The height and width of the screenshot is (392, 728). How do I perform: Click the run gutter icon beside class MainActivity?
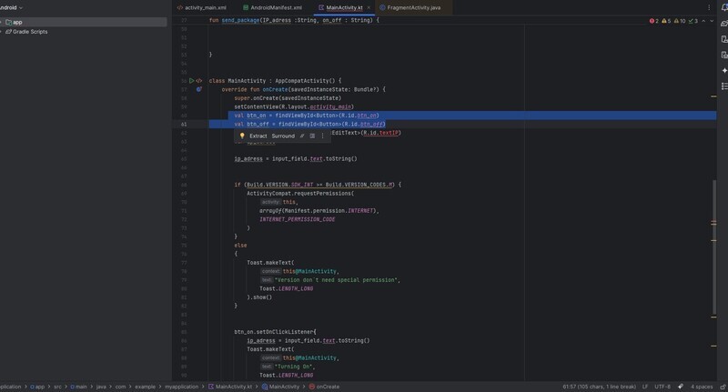(x=191, y=81)
